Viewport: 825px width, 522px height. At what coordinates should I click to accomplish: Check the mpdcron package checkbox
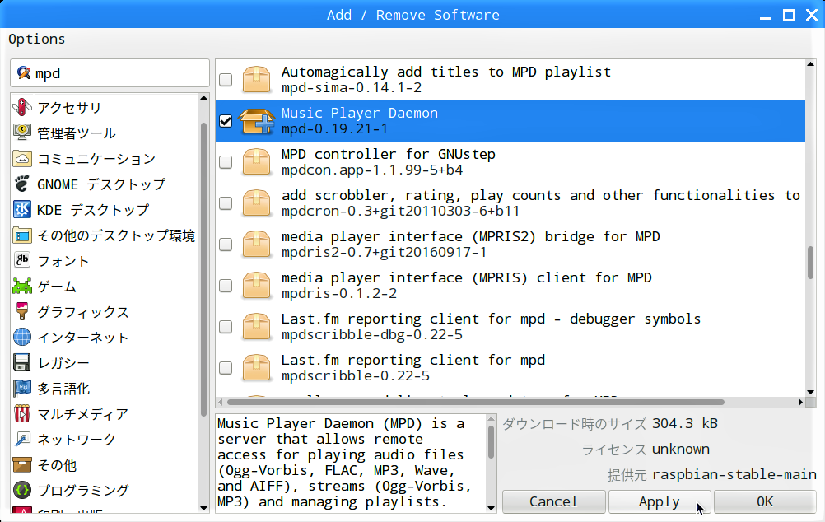tap(226, 203)
